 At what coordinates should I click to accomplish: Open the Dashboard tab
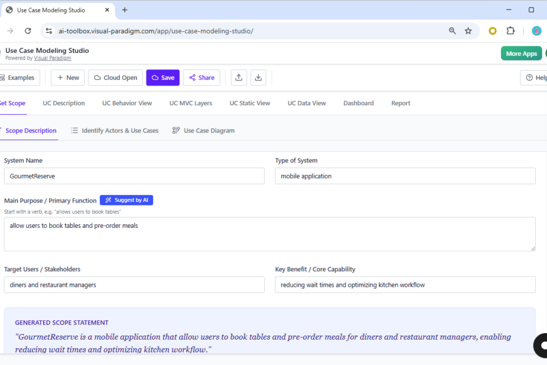point(358,102)
